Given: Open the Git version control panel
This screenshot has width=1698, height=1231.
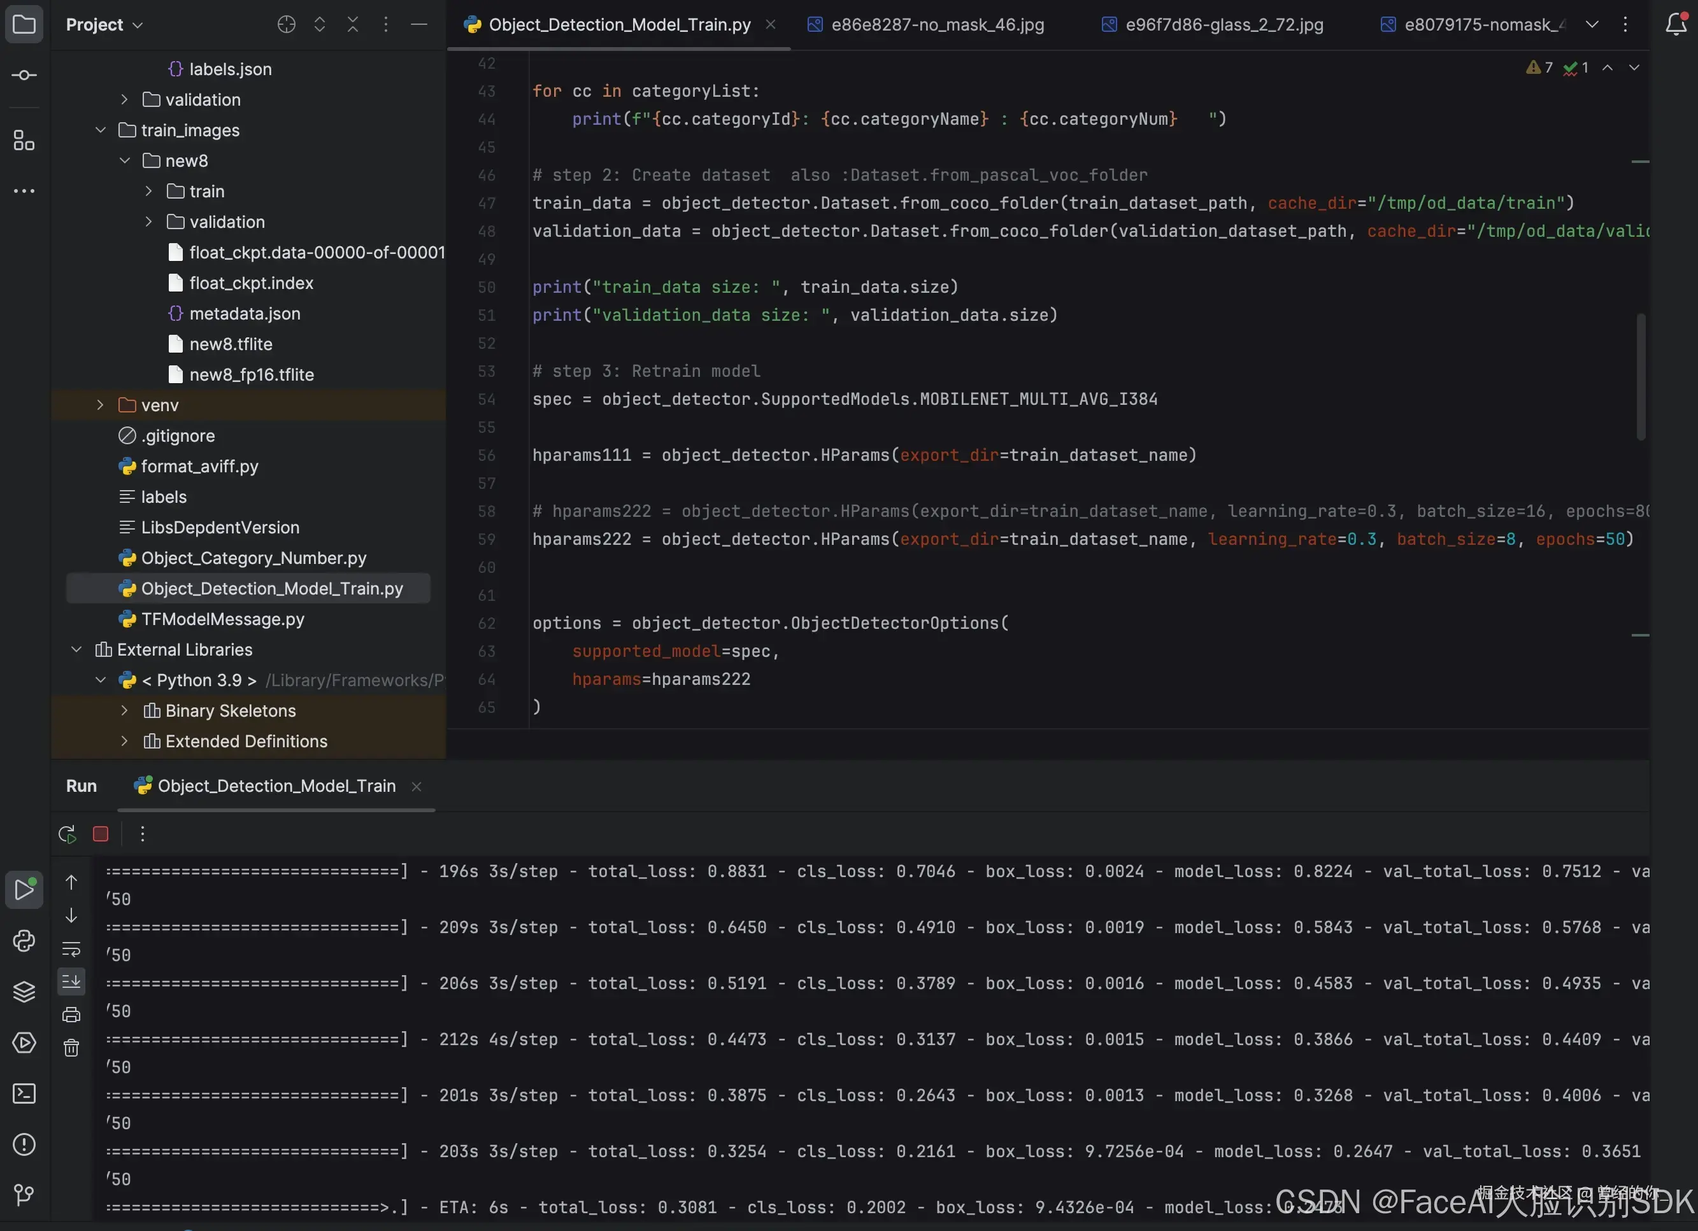Looking at the screenshot, I should pyautogui.click(x=24, y=1194).
